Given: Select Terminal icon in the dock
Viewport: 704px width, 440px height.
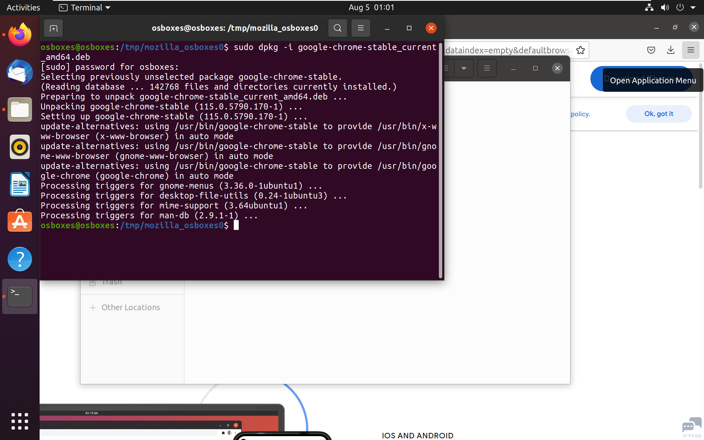Looking at the screenshot, I should pyautogui.click(x=20, y=296).
